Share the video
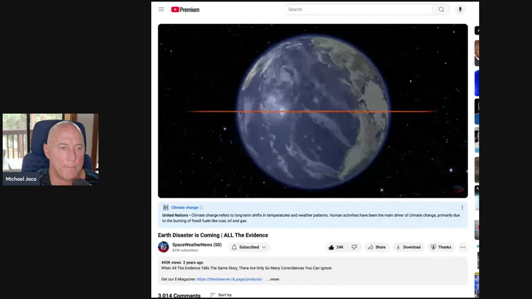 pyautogui.click(x=377, y=247)
